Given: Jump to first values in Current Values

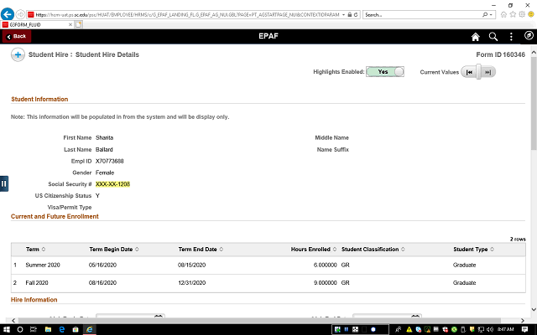Looking at the screenshot, I should tap(469, 72).
